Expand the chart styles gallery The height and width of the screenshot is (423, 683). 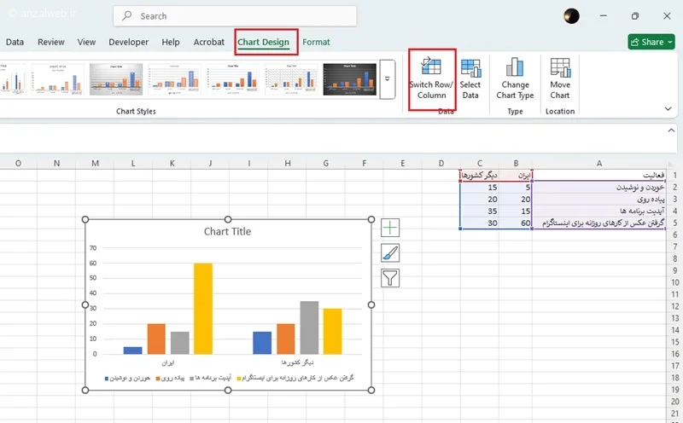tap(387, 79)
